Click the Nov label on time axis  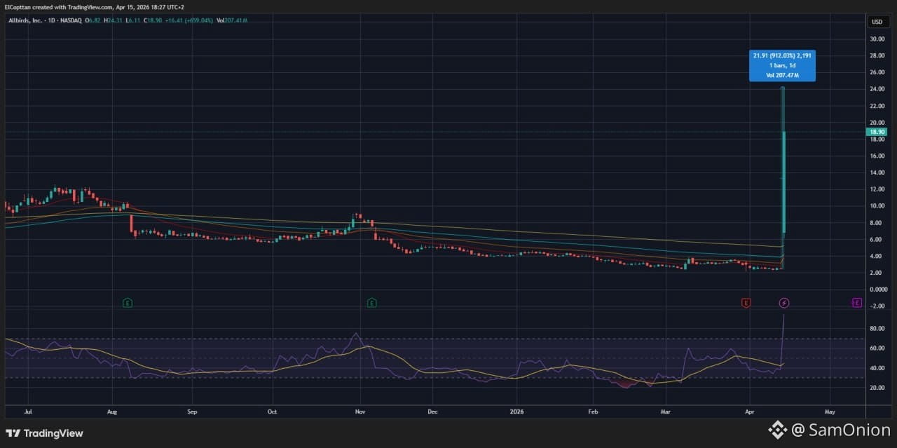[360, 412]
